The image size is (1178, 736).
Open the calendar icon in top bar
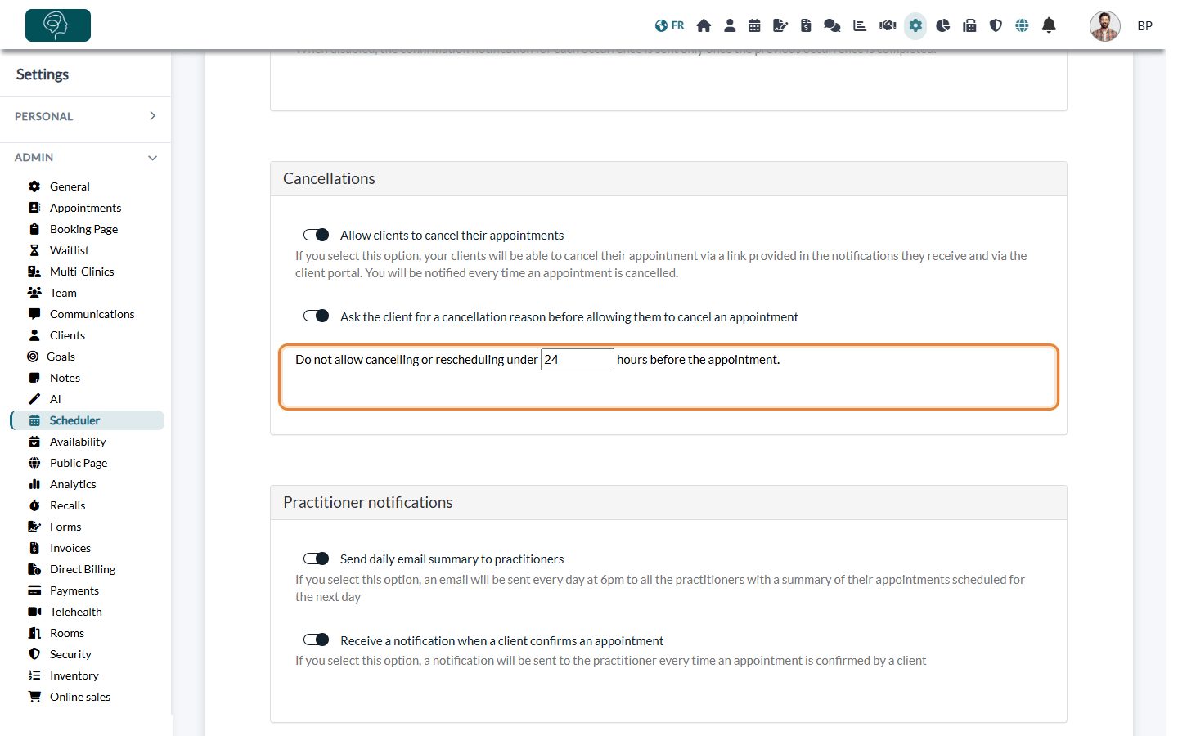pyautogui.click(x=754, y=25)
